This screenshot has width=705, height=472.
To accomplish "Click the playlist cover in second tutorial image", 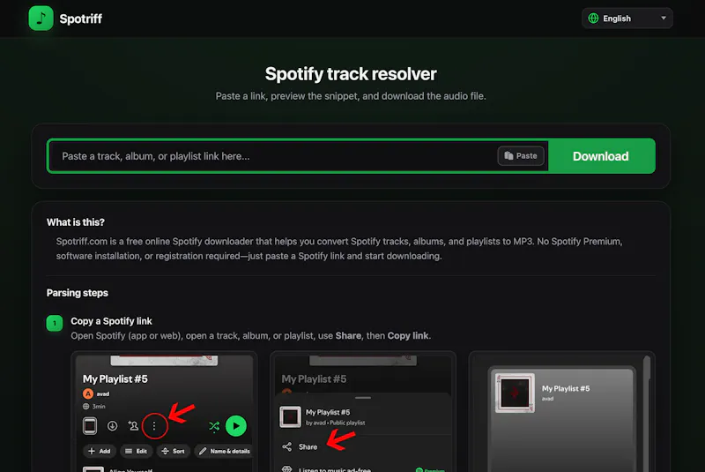I will (290, 416).
